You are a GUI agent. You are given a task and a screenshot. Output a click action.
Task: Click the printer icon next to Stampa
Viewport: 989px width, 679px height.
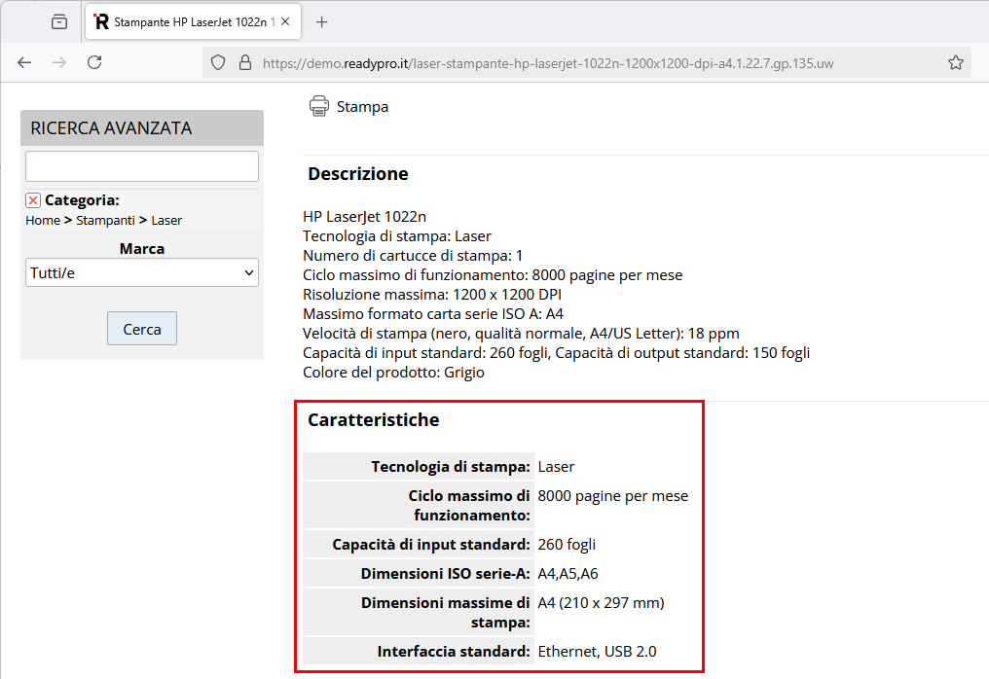tap(319, 106)
